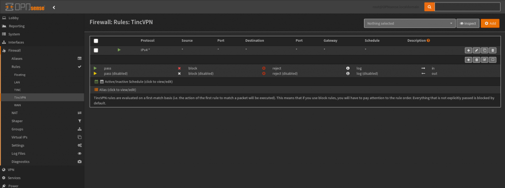505x188 pixels.
Task: Click the Destination column header
Action: point(254,41)
